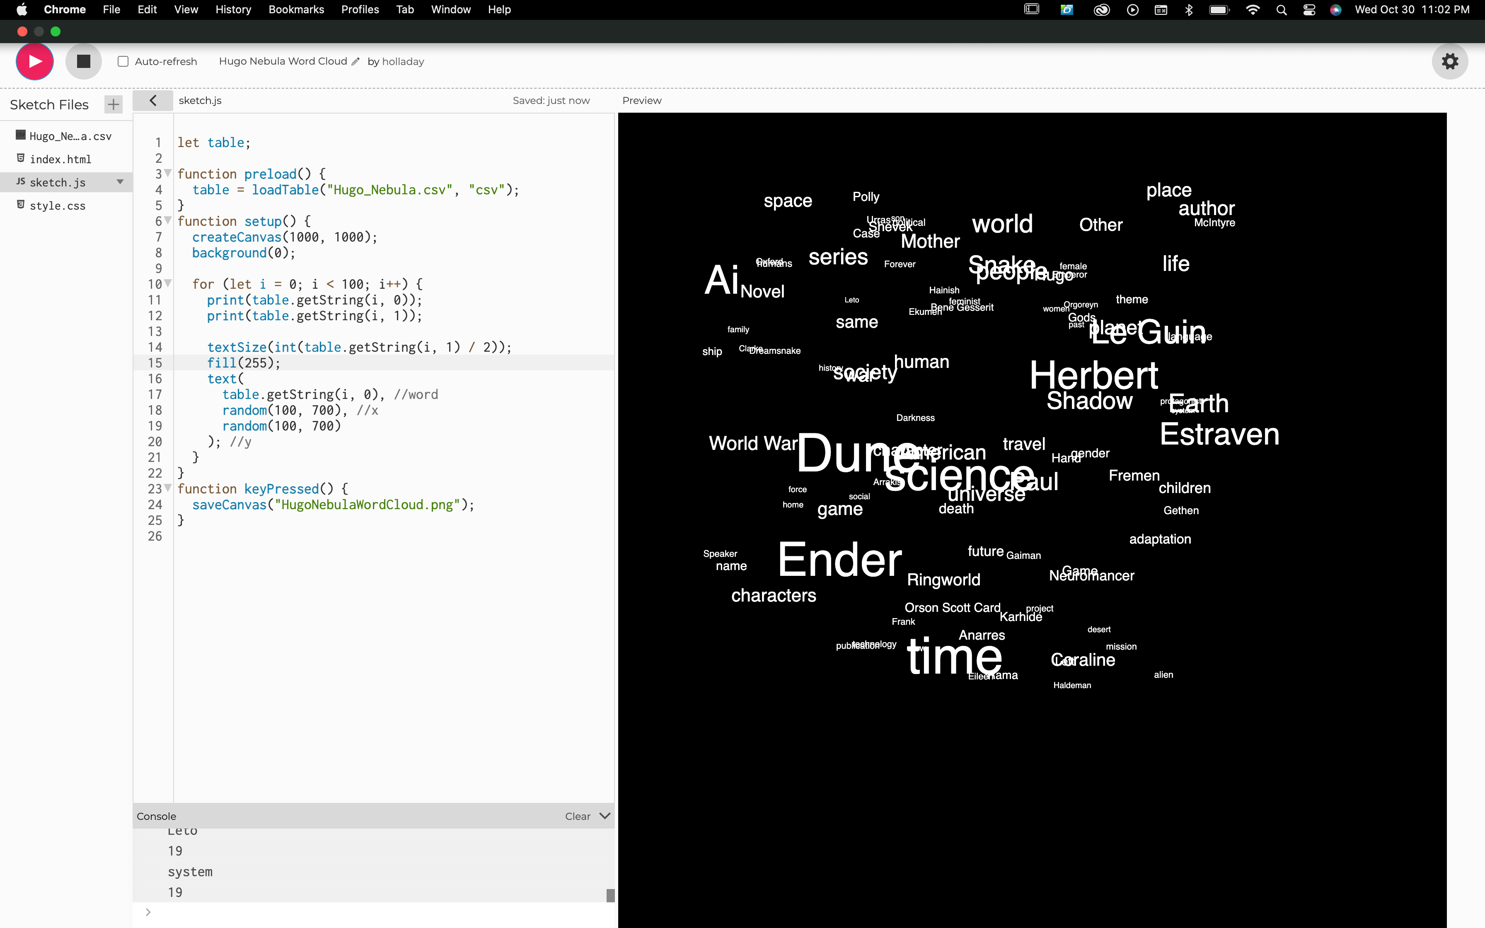This screenshot has height=928, width=1485.
Task: Click the console input prompt
Action: click(374, 912)
